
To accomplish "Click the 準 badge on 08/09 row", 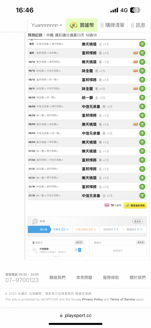I will pos(143,98).
